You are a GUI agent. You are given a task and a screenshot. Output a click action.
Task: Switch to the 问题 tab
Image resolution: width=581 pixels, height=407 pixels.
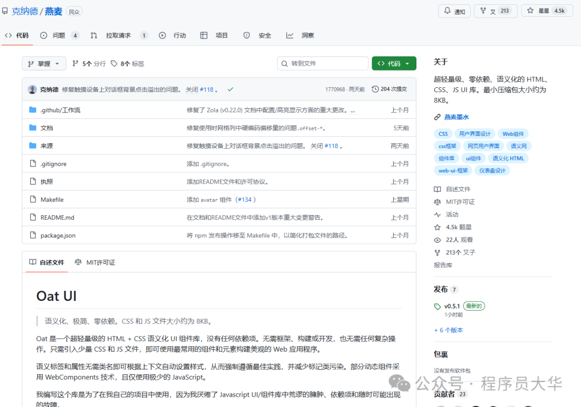click(58, 36)
